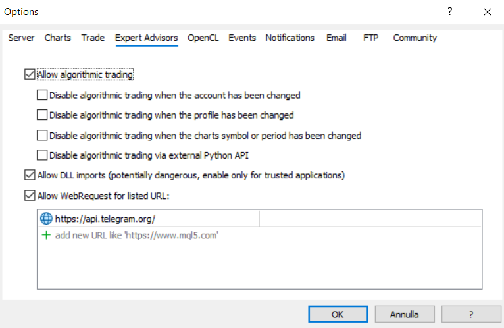Check disable trading when profile has changed
Image resolution: width=504 pixels, height=328 pixels.
tap(43, 115)
